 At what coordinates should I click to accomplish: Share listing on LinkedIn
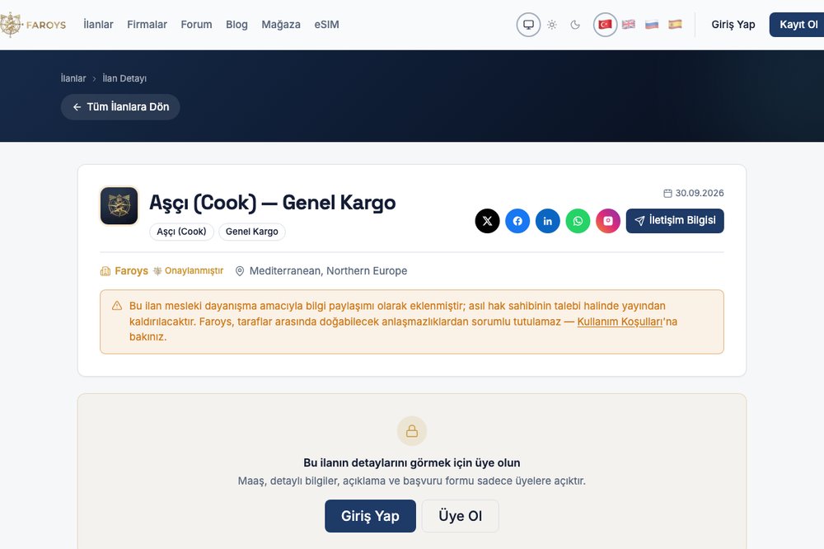[548, 221]
